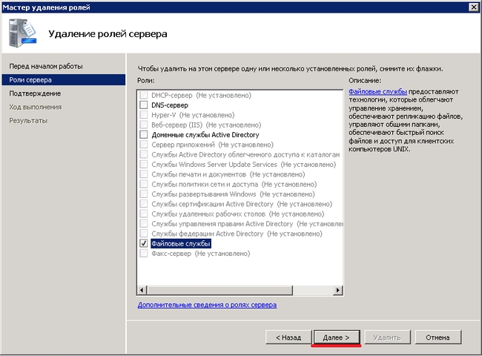Toggle Доменные службы Active Directory checkbox
The height and width of the screenshot is (356, 482).
tap(144, 135)
